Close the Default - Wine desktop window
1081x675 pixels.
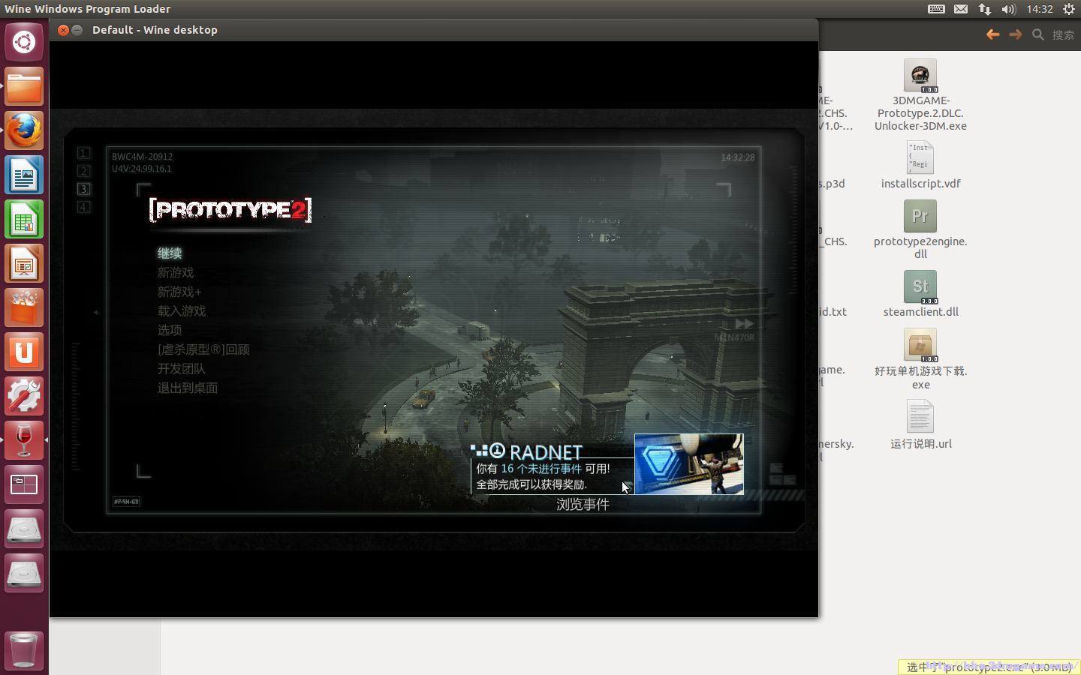tap(64, 30)
